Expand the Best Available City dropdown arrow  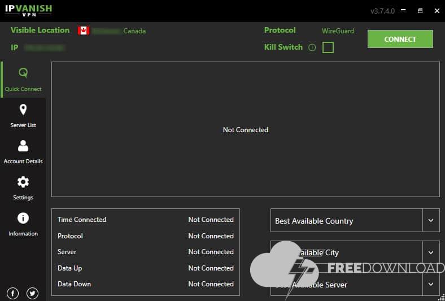point(431,252)
